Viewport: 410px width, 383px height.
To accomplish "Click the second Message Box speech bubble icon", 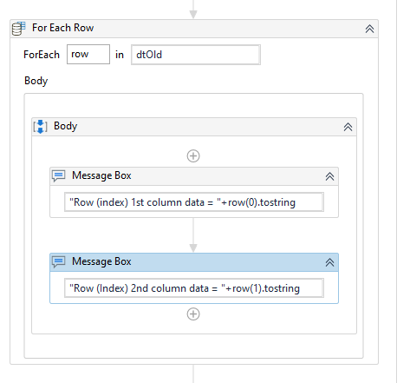I will coord(59,261).
